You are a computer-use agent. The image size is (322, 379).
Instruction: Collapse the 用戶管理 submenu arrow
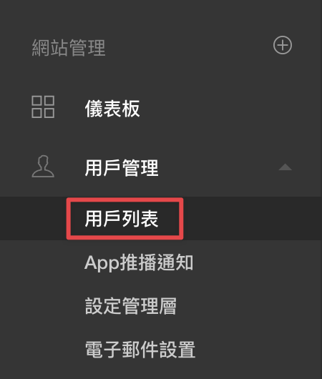(286, 167)
